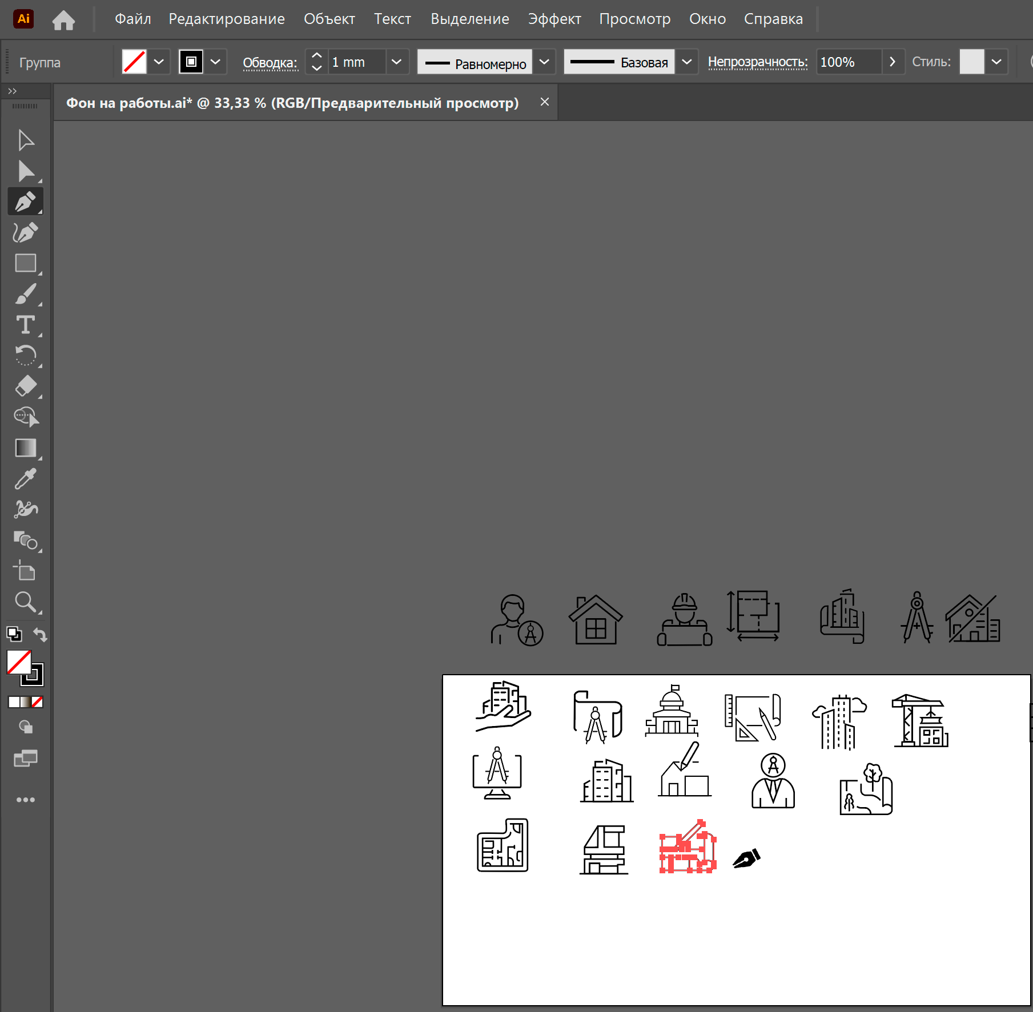Open the Эффект menu
Viewport: 1033px width, 1012px height.
click(x=554, y=19)
